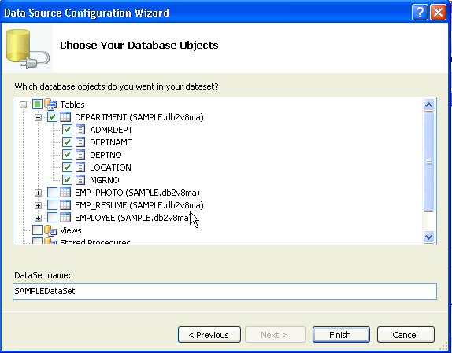
Task: Click the scrollbar down arrow
Action: point(428,237)
